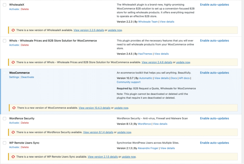Tick the WholesaleX plugin checkbox
Image resolution: width=244 pixels, height=164 pixels.
[5, 5]
